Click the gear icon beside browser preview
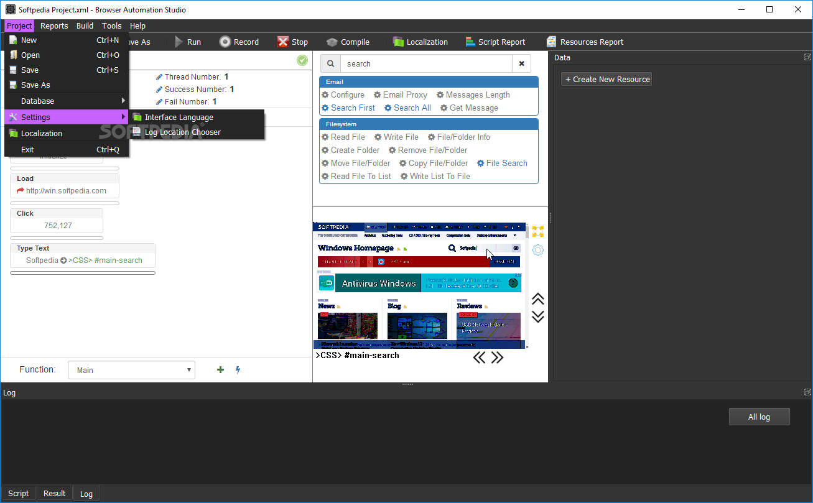 pyautogui.click(x=538, y=250)
